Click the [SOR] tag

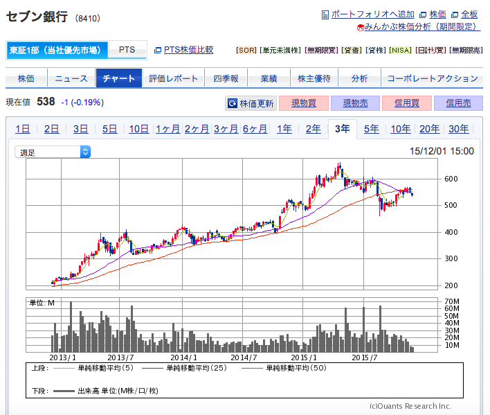pyautogui.click(x=246, y=51)
